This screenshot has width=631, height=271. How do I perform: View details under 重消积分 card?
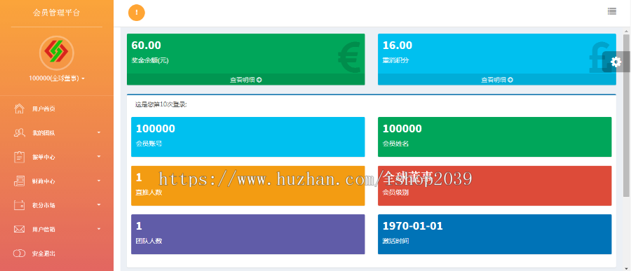497,80
